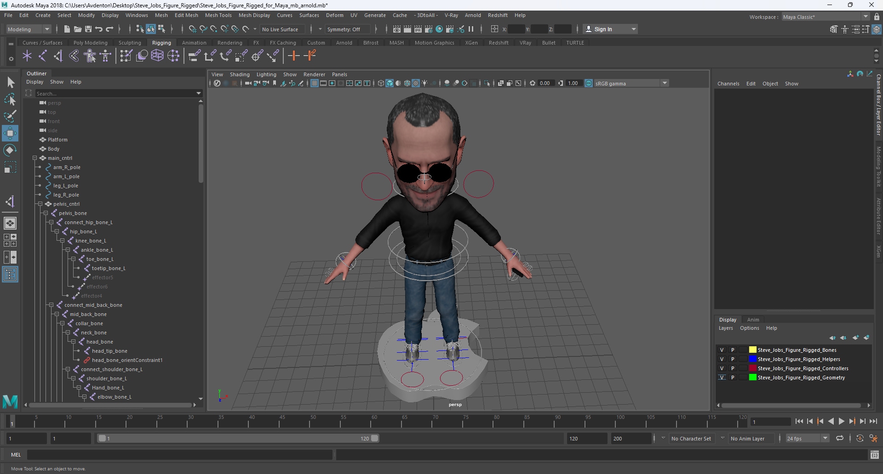
Task: Click the playback range slider bar
Action: [238, 439]
